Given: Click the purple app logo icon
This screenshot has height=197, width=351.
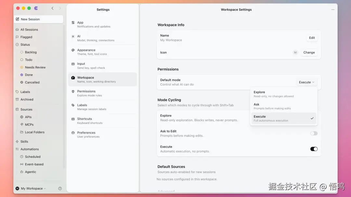Looking at the screenshot, I should click(x=36, y=8).
